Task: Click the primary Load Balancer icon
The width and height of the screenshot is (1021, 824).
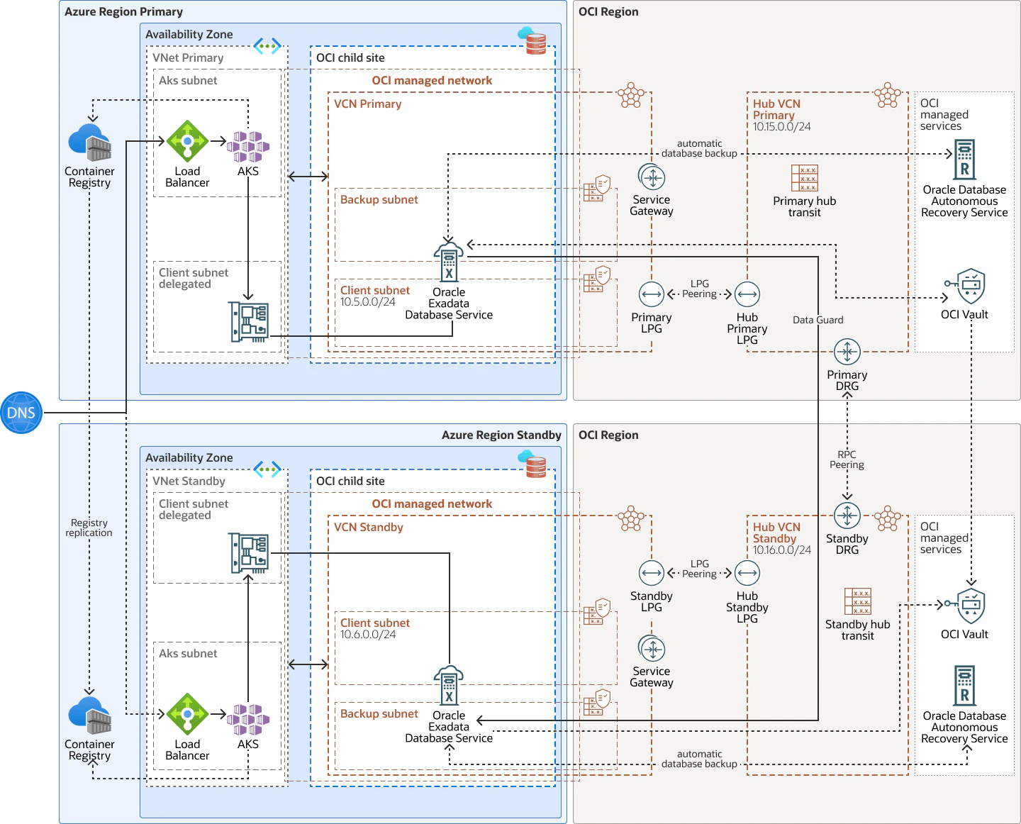Action: coord(187,141)
